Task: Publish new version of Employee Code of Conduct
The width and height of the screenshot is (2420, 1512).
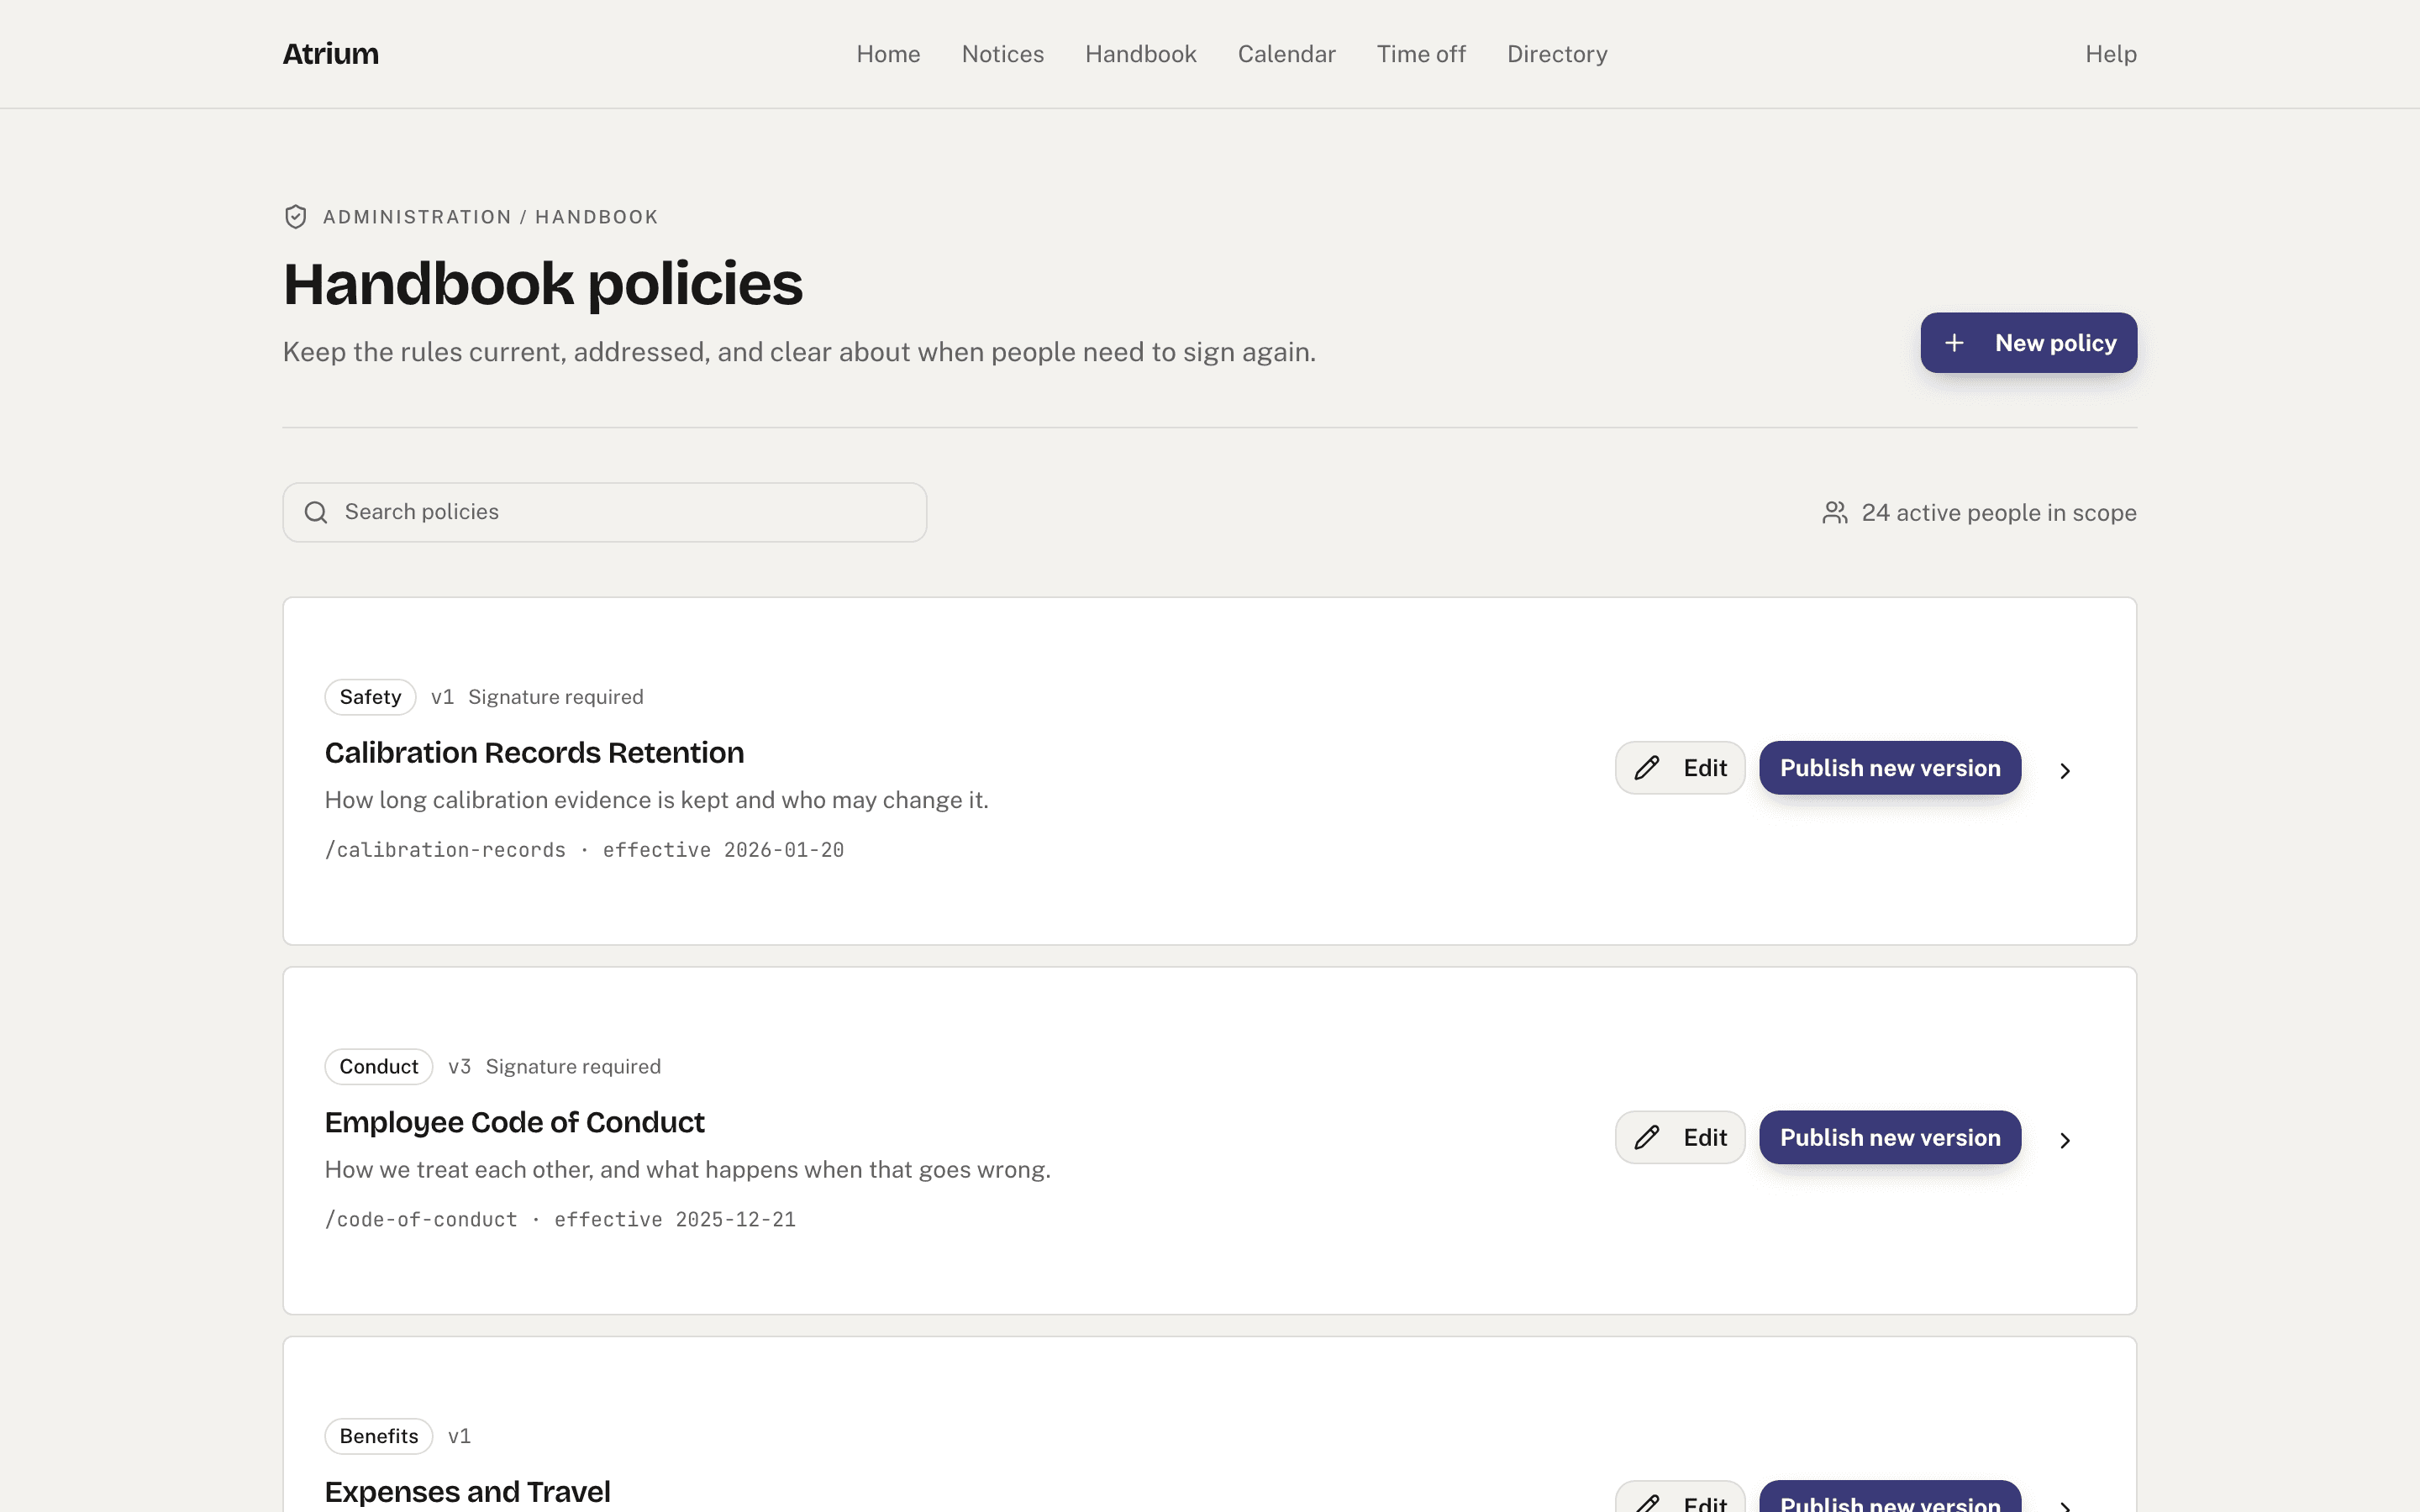Action: [1890, 1138]
